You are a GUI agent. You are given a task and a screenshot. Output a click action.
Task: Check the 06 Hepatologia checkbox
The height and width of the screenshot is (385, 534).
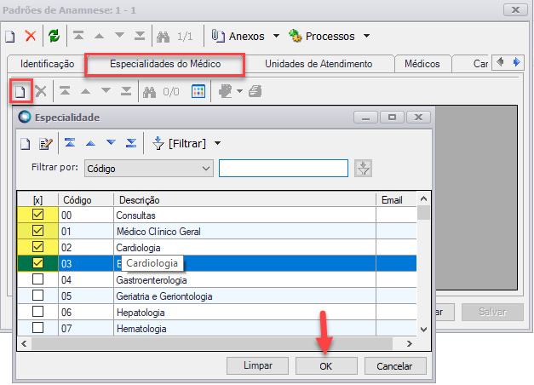(x=37, y=312)
